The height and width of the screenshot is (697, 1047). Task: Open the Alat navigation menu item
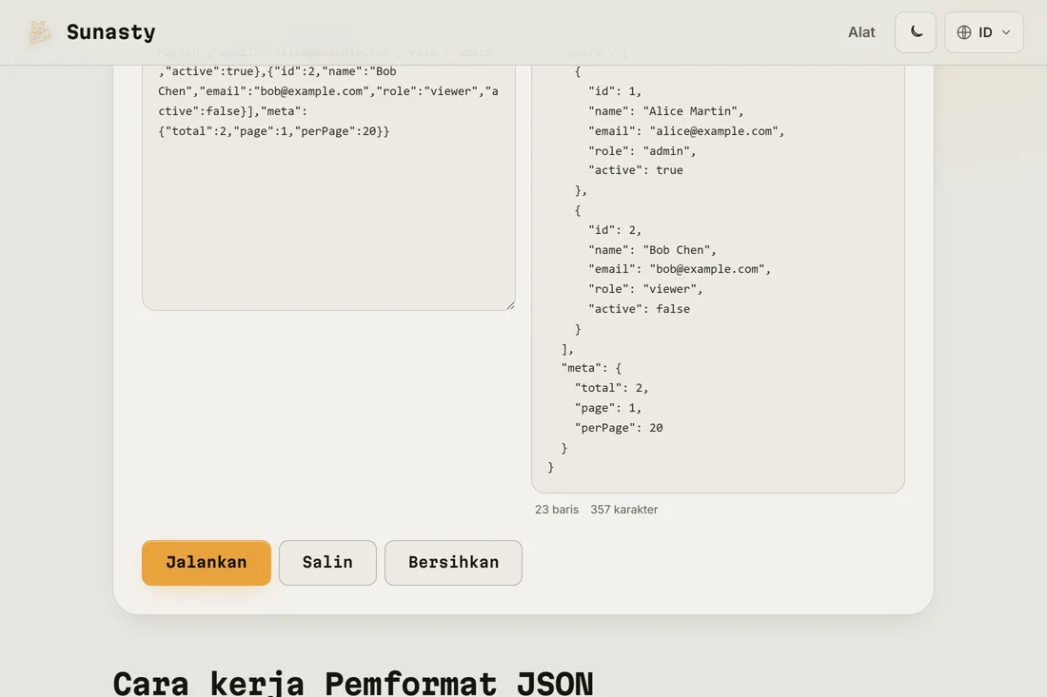click(861, 32)
